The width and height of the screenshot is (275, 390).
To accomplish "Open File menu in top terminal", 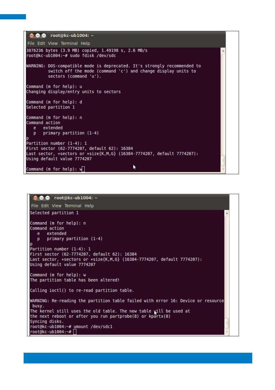I will click(x=31, y=43).
